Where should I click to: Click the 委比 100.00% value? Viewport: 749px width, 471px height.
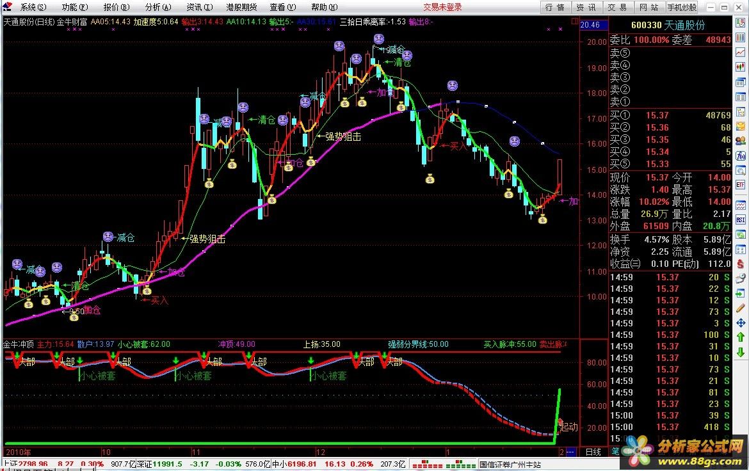(651, 40)
